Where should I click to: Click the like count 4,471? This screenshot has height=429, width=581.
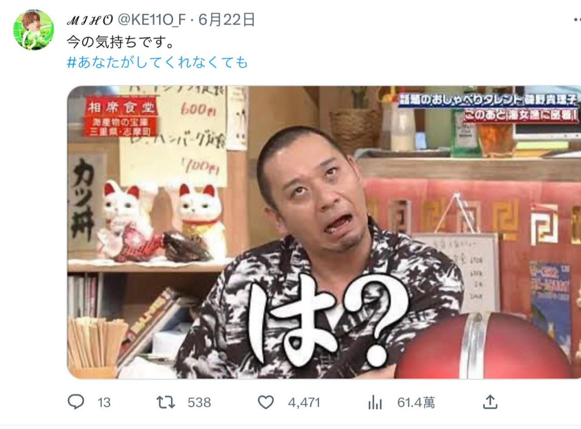click(304, 402)
